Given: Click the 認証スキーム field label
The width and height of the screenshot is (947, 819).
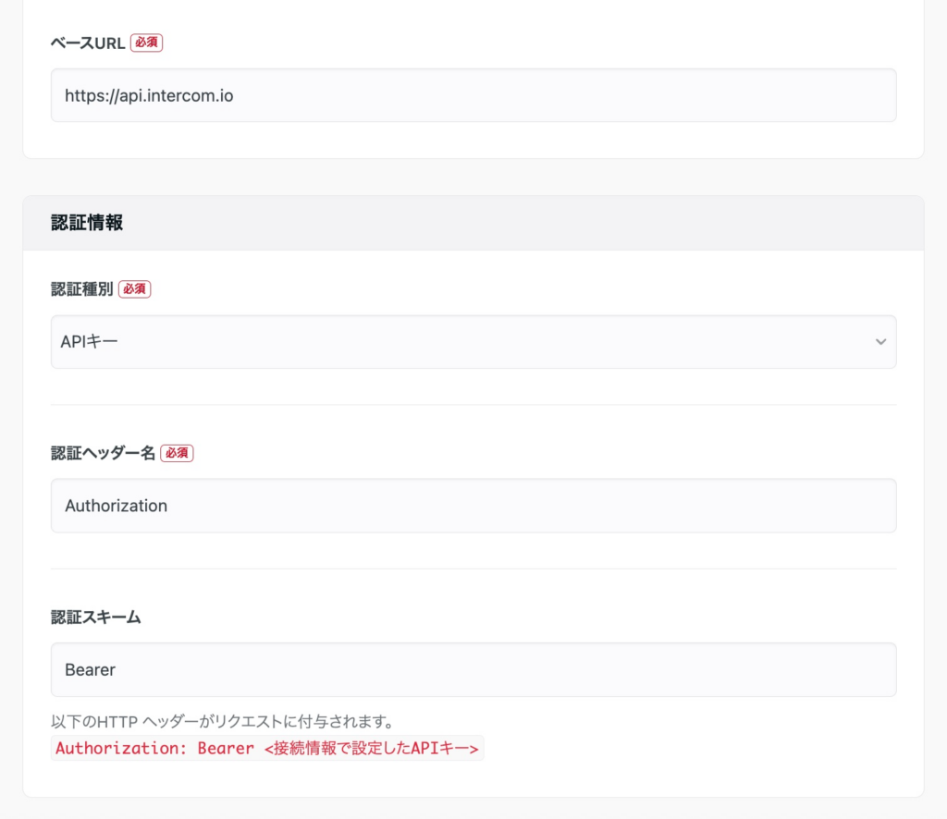Looking at the screenshot, I should [x=95, y=617].
